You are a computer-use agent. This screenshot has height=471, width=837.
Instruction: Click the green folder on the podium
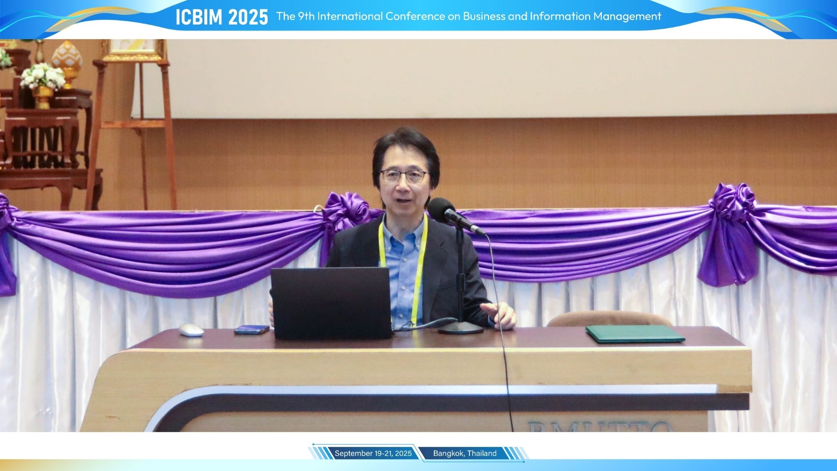[634, 334]
